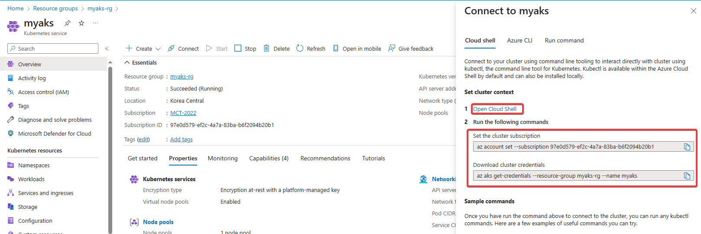Close the Connect to myaks panel
The image size is (701, 234).
(x=693, y=11)
